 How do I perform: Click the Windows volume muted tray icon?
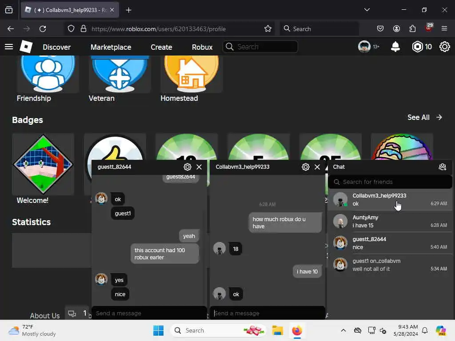[383, 330]
